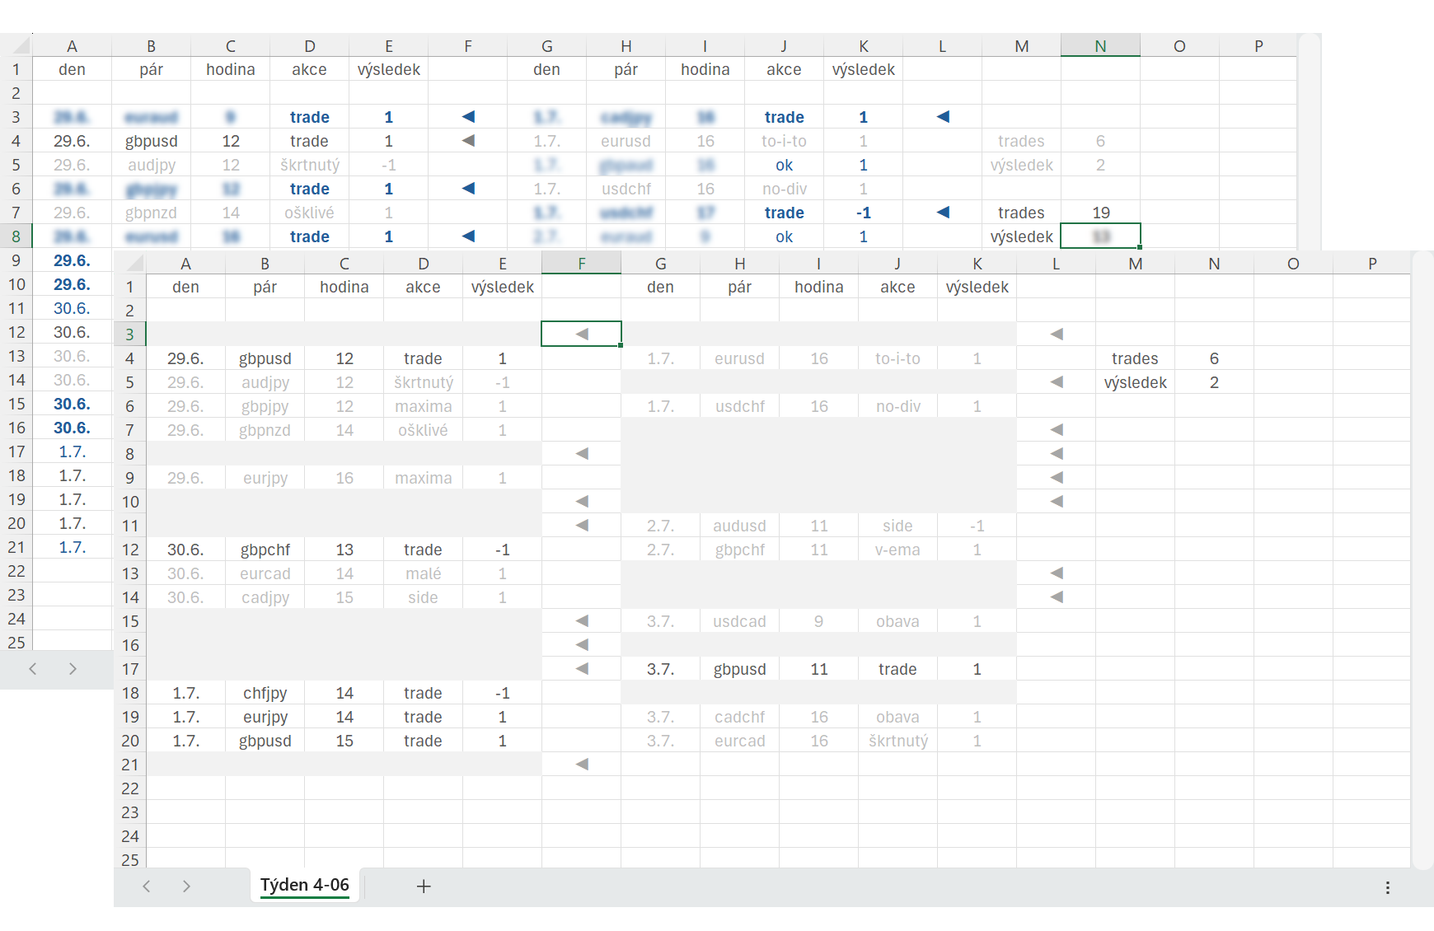Select the triangle marker in front cell L7

tap(1057, 430)
